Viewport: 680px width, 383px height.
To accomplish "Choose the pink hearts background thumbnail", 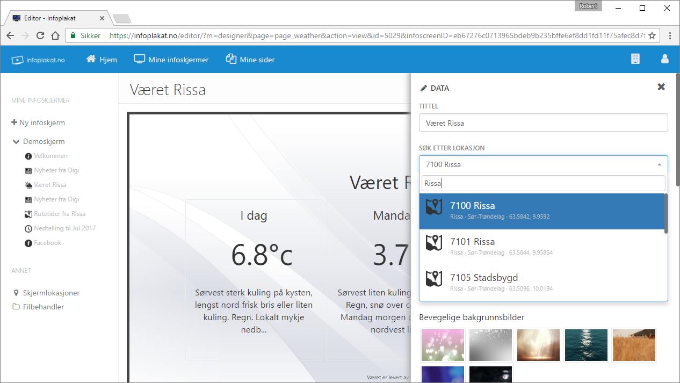I will (x=443, y=345).
